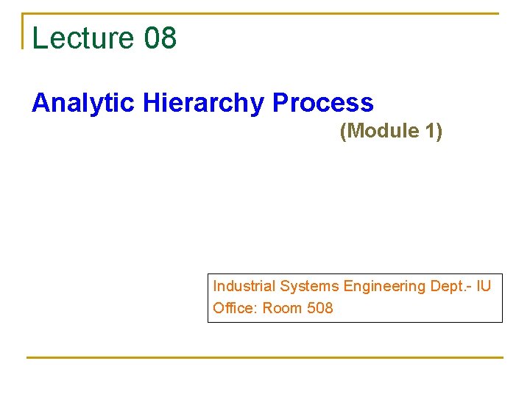
Task: Click the word 'Hierarchy' in heading
Action: (x=204, y=103)
